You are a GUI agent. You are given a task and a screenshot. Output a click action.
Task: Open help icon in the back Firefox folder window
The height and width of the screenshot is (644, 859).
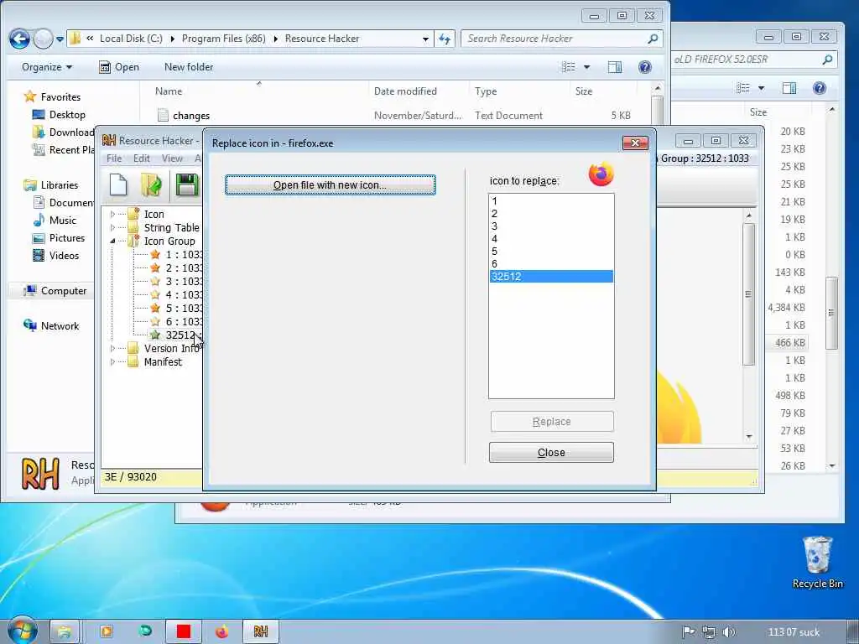[819, 87]
